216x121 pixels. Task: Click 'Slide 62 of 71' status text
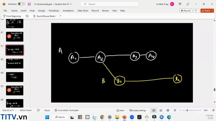[x=8, y=110]
